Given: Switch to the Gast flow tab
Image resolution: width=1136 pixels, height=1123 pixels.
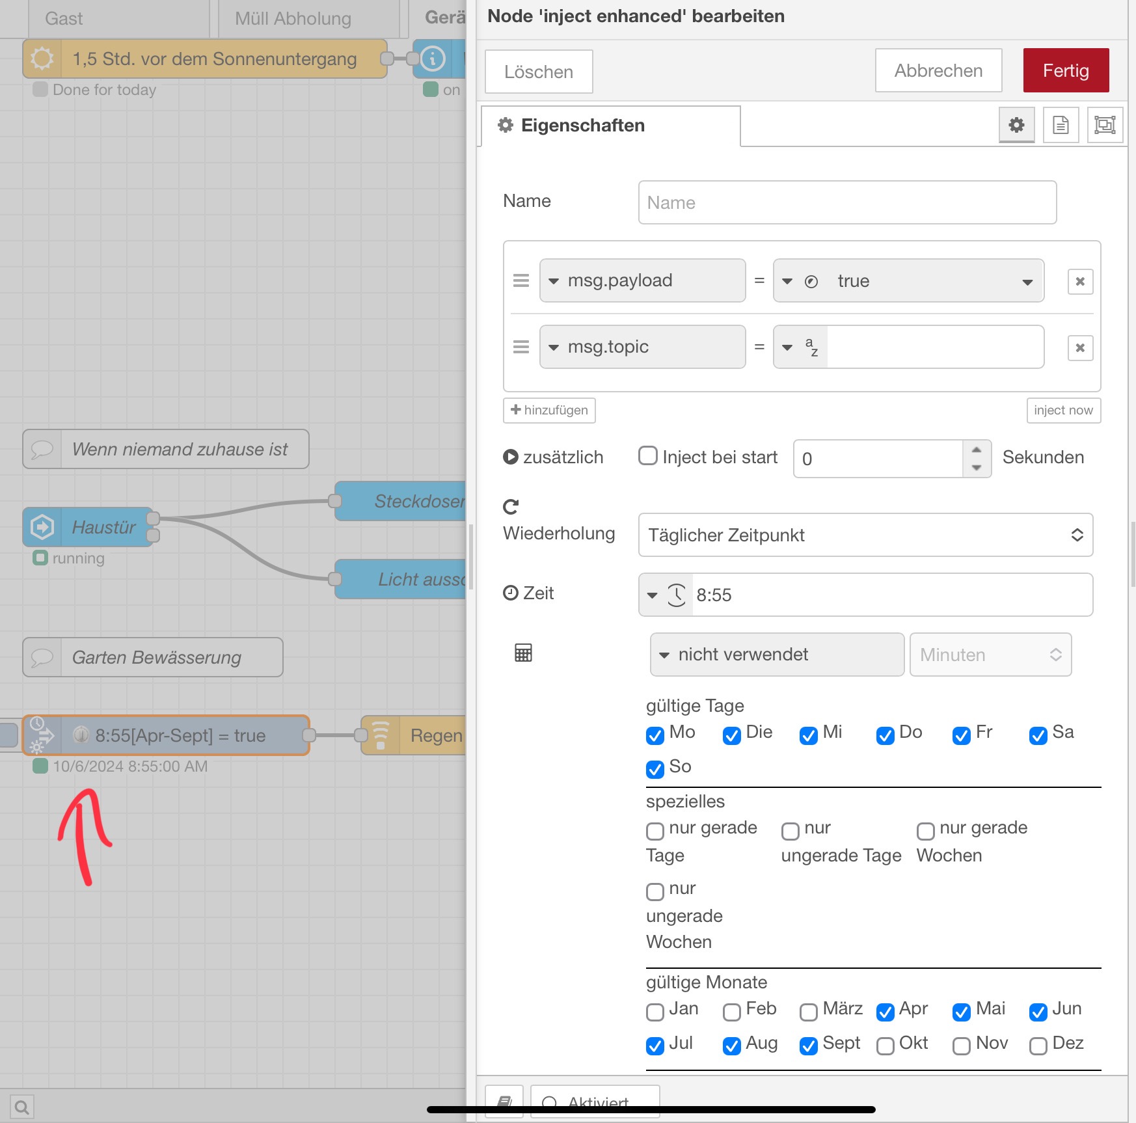Looking at the screenshot, I should pos(119,18).
